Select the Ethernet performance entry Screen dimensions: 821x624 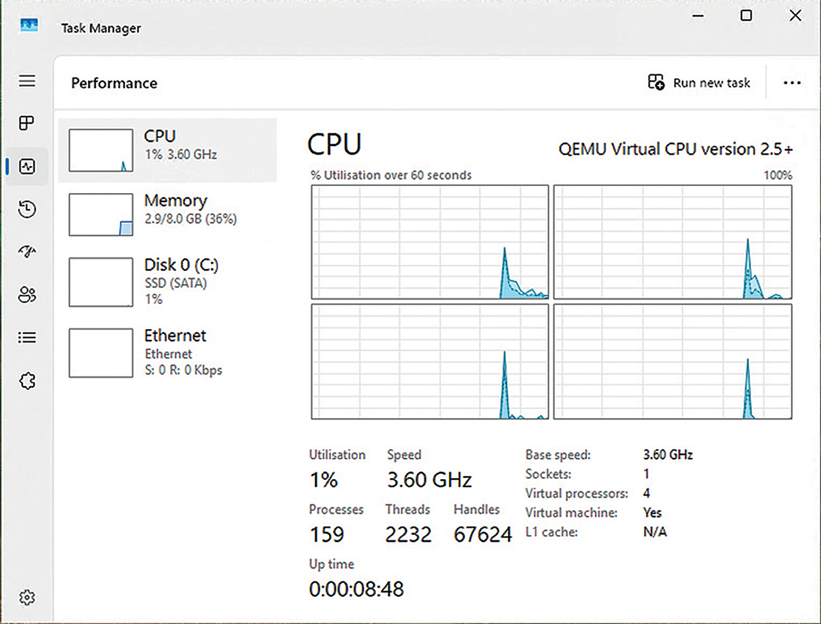(x=168, y=353)
